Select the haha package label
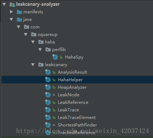 coord(50,42)
